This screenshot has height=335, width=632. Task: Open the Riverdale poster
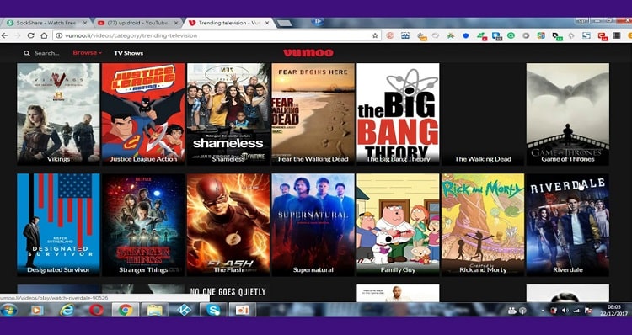pyautogui.click(x=567, y=225)
